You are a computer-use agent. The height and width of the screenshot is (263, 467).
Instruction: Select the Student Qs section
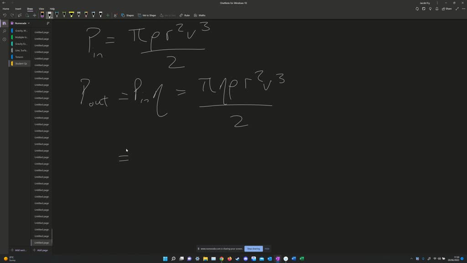pos(19,63)
